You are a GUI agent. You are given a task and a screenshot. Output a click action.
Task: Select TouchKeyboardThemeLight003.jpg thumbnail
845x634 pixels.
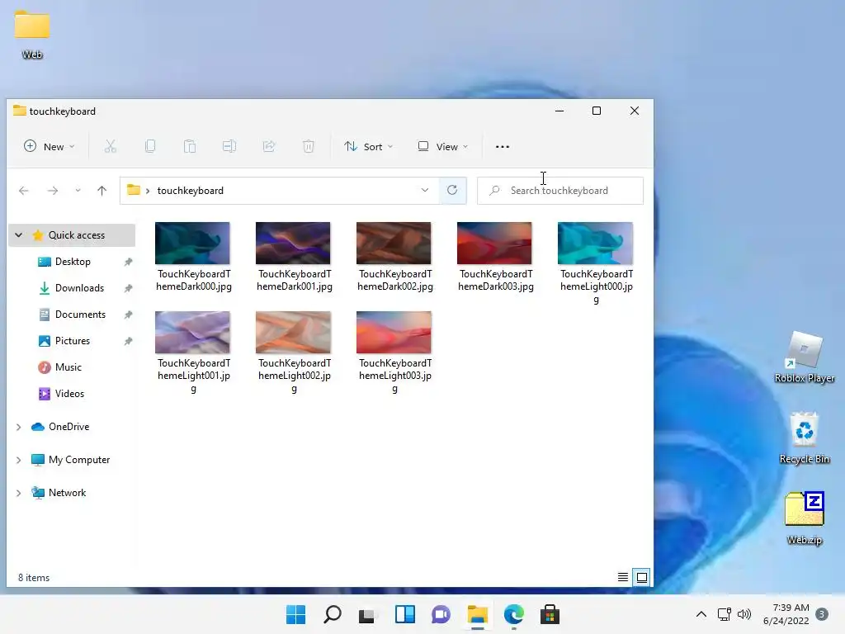pos(394,332)
